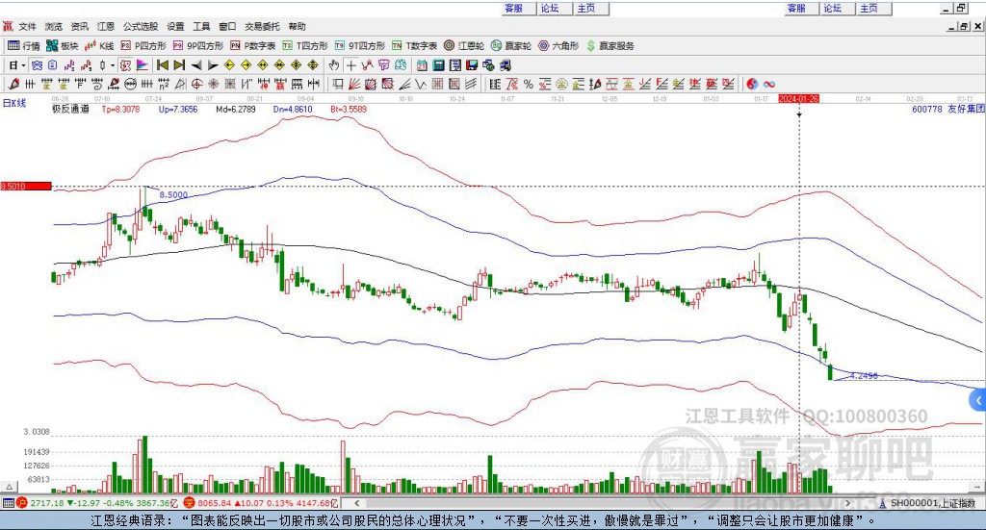986x530 pixels.
Task: Select the zigzag wave line tool
Action: (421, 84)
